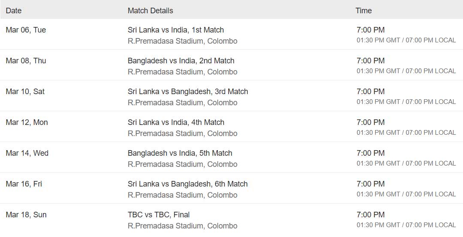Select the Sri Lanka vs India, 4th Match
This screenshot has height=237, width=463.
176,122
